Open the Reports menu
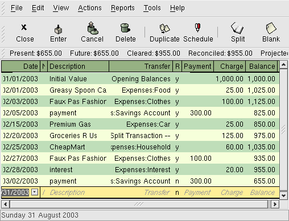The width and height of the screenshot is (289, 221). 123,8
